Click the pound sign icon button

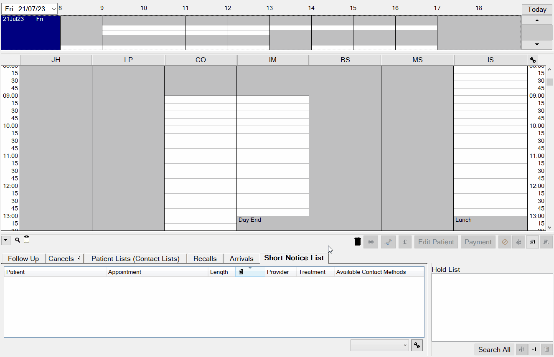click(405, 242)
